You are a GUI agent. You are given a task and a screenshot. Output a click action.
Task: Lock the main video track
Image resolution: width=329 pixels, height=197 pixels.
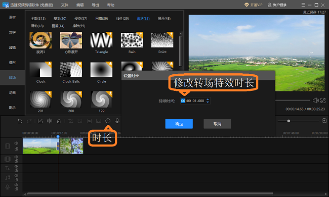coord(16,149)
